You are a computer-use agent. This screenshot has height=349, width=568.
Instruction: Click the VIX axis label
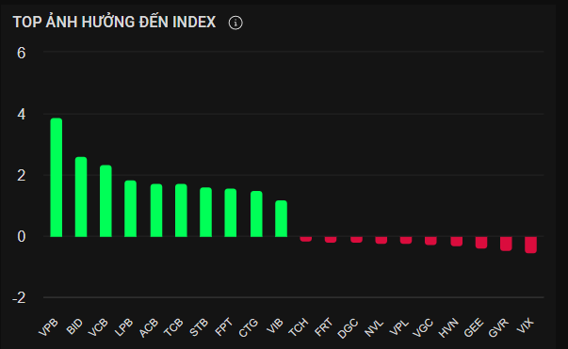(526, 325)
